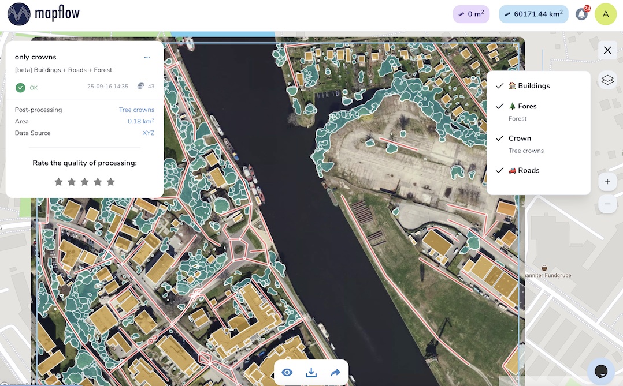Toggle results visibility with eye icon
The width and height of the screenshot is (623, 386).
pos(287,373)
